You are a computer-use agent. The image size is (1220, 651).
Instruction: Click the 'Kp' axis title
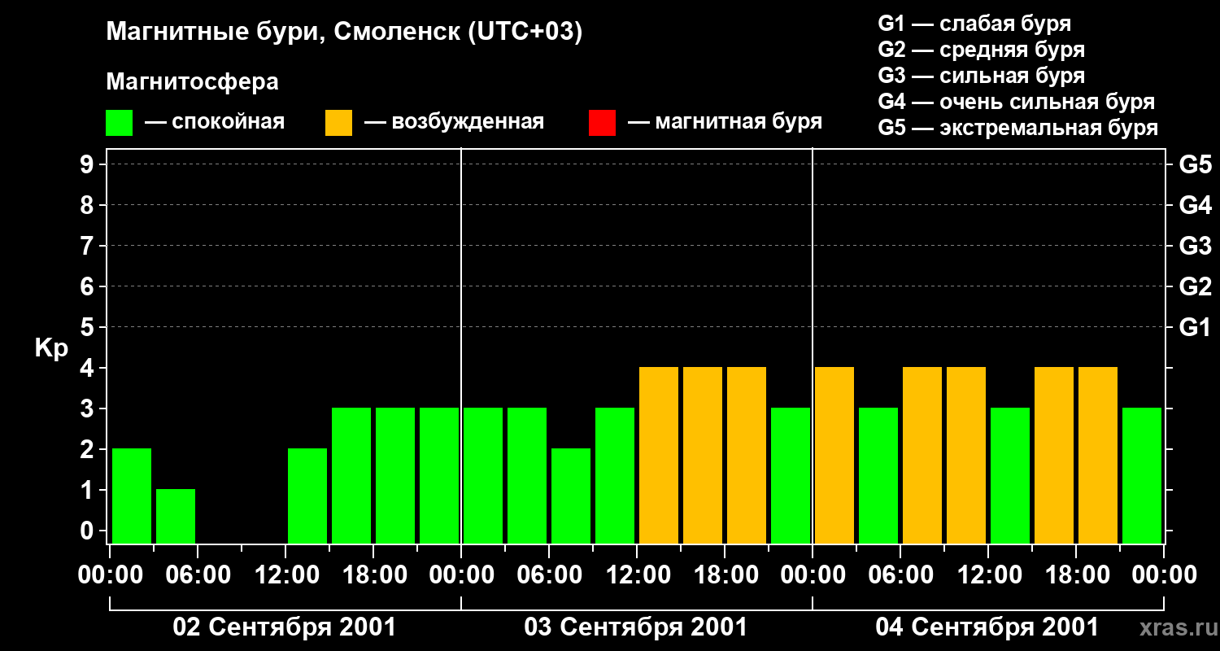52,349
